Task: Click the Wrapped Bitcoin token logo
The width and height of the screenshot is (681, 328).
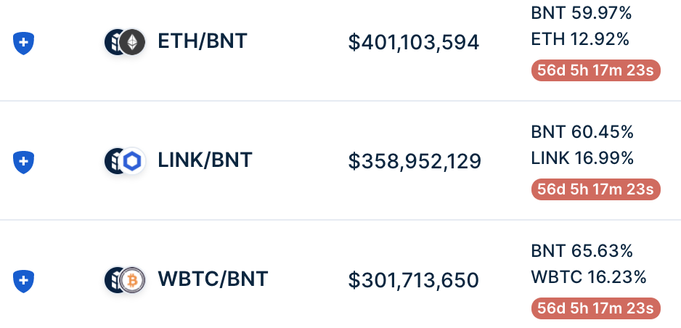Action: click(x=132, y=280)
